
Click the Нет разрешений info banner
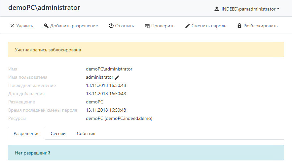(x=146, y=153)
